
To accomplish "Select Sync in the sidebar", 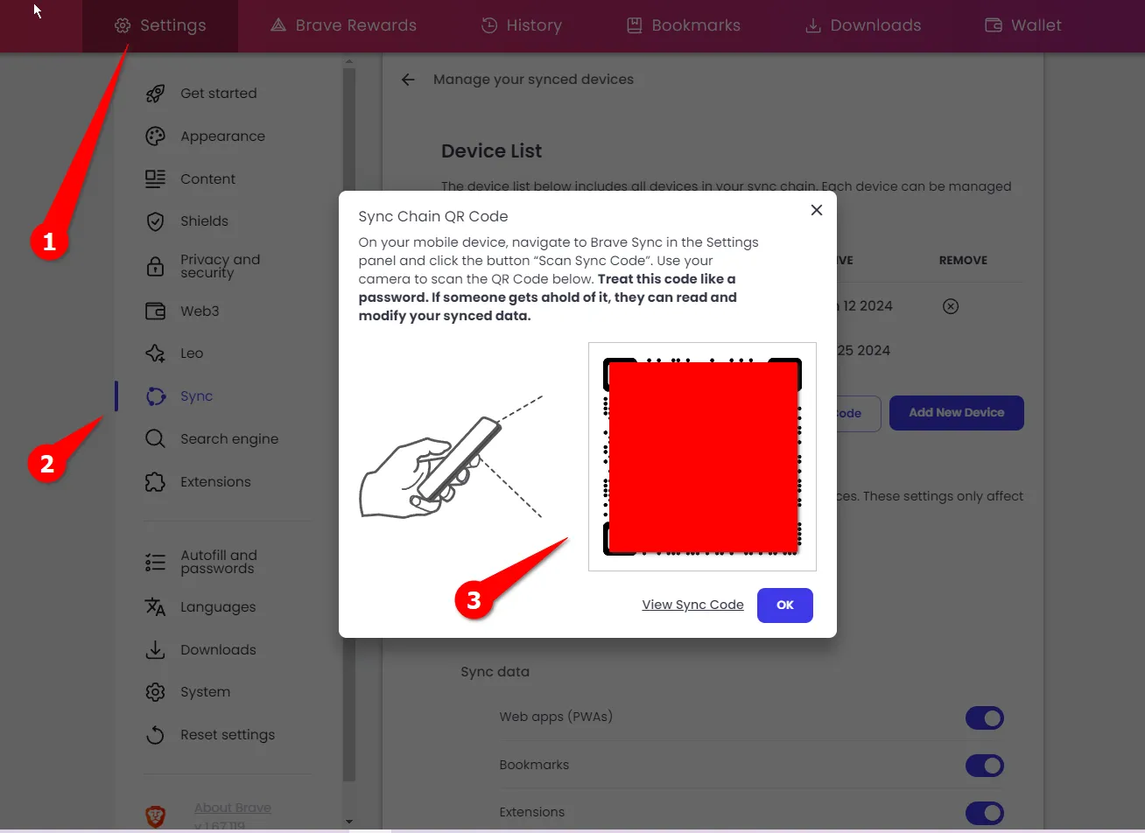I will (x=196, y=396).
